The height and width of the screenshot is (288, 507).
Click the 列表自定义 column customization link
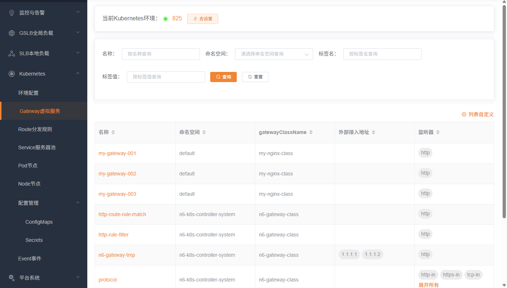click(x=478, y=114)
